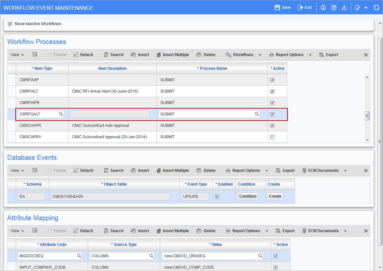Click page vertical scrollbar thumb
Viewport: 383px width, 271px height.
click(x=380, y=142)
